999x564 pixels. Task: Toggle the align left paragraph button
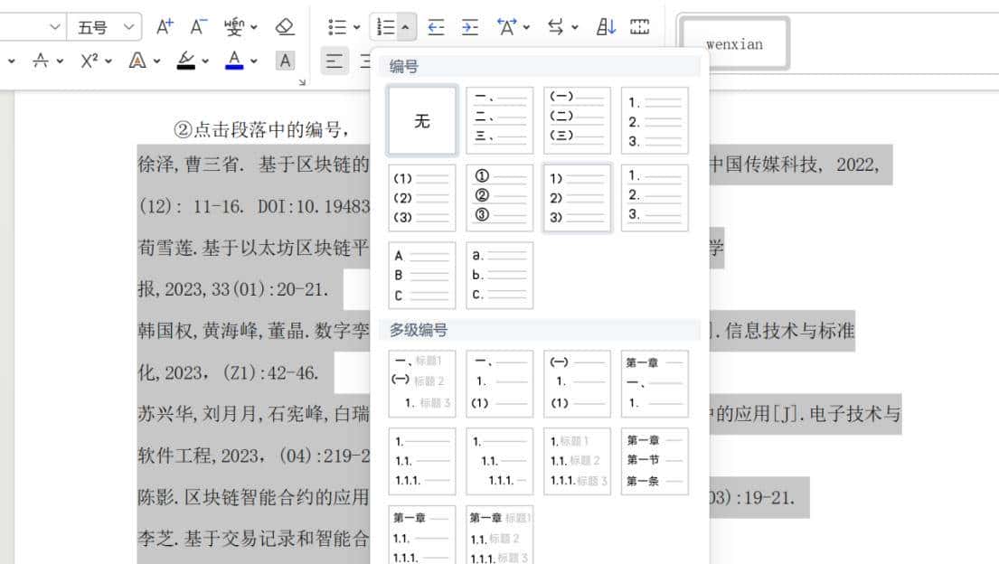tap(335, 61)
